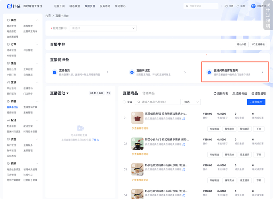
Task: Click the 直播备货 card icon
Action: 55,72
